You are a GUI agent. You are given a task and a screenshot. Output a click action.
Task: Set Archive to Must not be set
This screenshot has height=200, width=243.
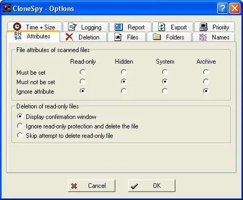[206, 82]
